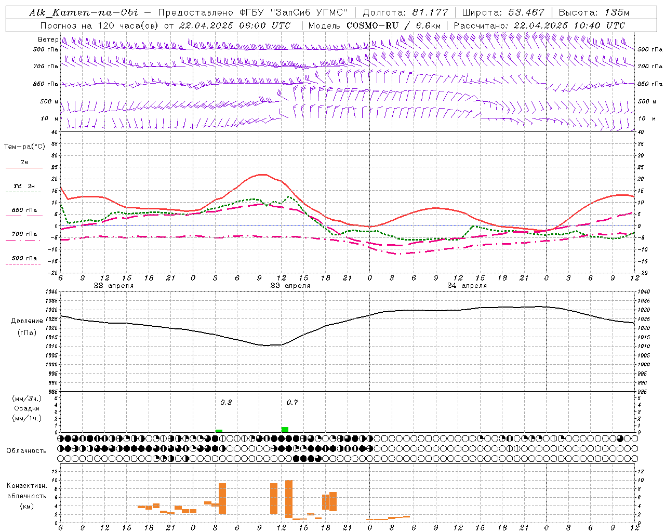Click the Широта: 53.467 header value
This screenshot has height=532, width=665.
tap(503, 12)
